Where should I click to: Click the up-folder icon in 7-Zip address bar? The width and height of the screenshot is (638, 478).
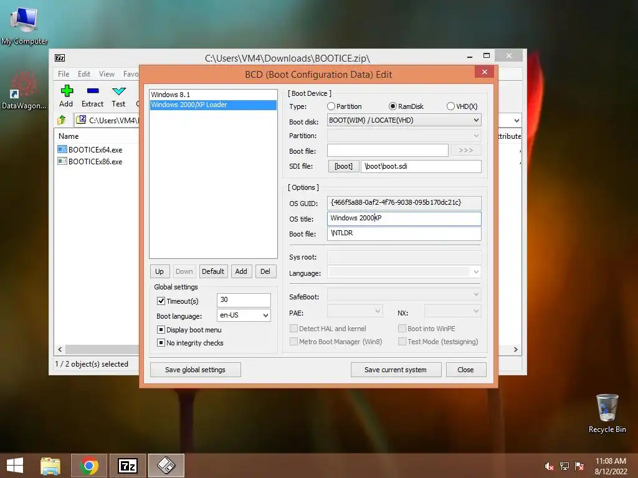62,120
